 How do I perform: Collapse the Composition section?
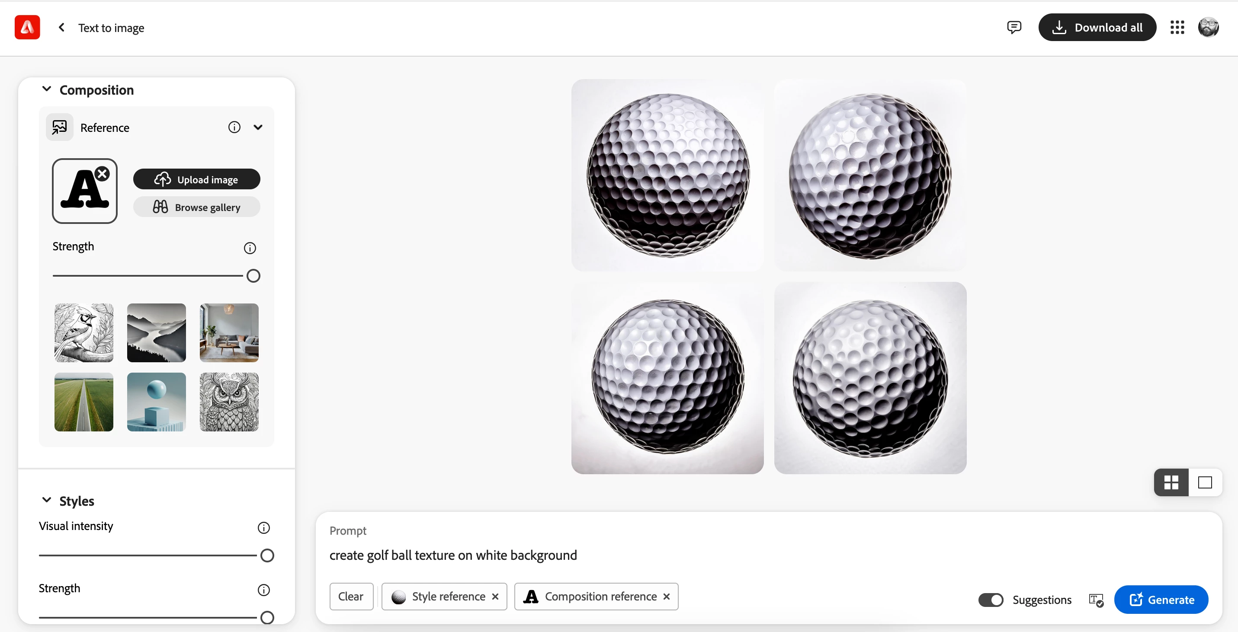pos(47,89)
